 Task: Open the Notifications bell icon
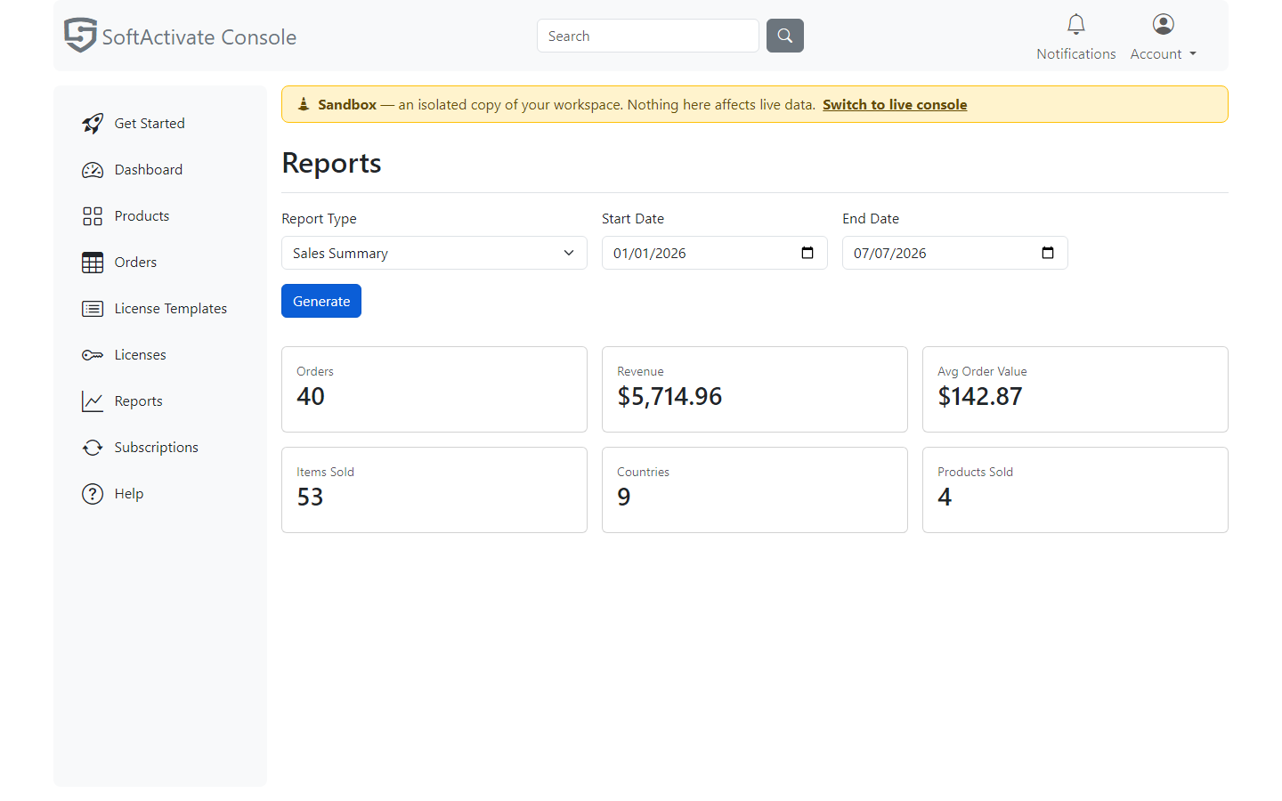click(x=1075, y=24)
